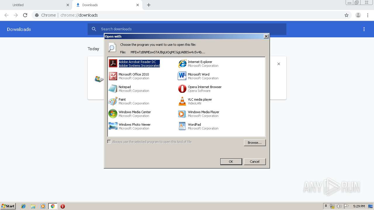Open a new Chrome tab
374x210 pixels.
(149, 5)
